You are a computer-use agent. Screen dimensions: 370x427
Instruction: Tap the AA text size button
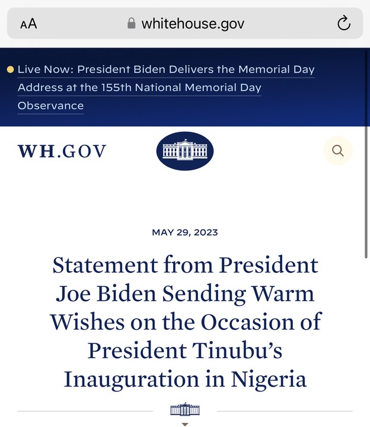28,24
